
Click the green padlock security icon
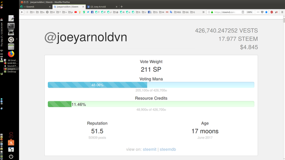[212, 12]
